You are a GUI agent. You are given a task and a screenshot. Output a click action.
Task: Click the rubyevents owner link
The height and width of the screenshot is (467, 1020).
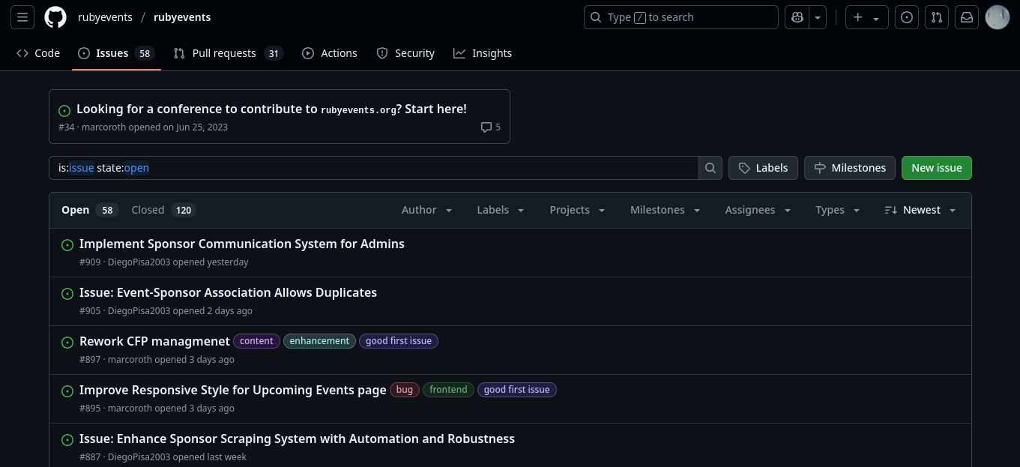click(x=105, y=17)
